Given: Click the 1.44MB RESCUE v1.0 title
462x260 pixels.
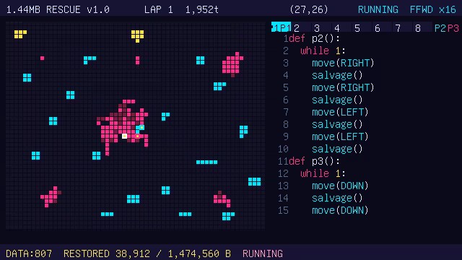Looking at the screenshot, I should click(x=58, y=9).
